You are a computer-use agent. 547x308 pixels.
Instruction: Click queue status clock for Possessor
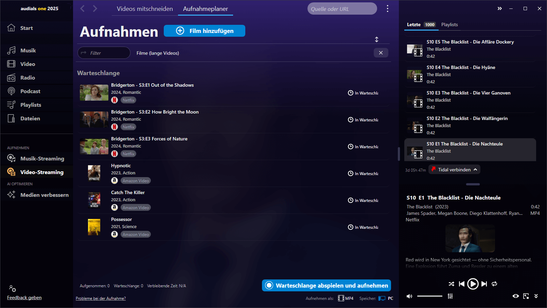click(351, 227)
